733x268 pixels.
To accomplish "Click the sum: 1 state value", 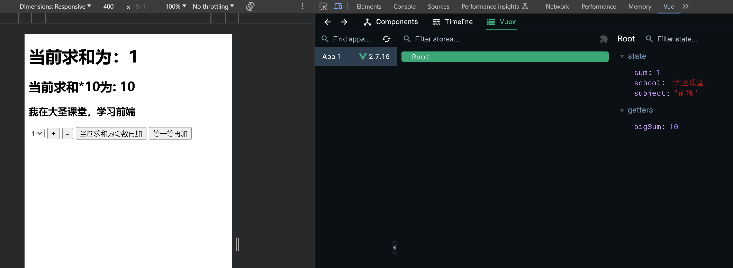I will [647, 73].
